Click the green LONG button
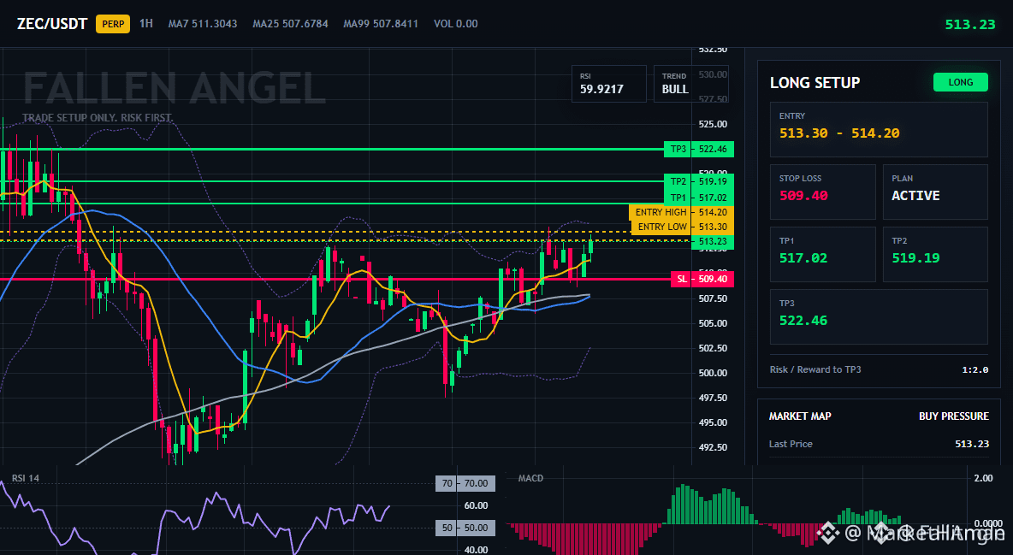 (960, 82)
